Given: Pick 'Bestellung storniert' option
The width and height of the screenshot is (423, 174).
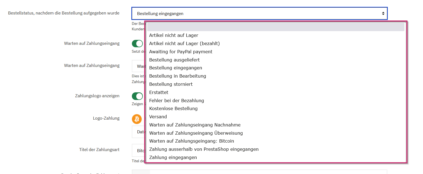Looking at the screenshot, I should click(171, 84).
